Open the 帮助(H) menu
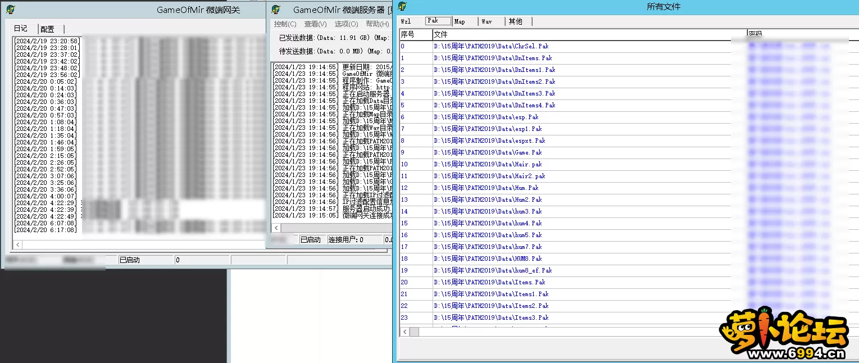Viewport: 859px width, 363px height. click(x=377, y=24)
